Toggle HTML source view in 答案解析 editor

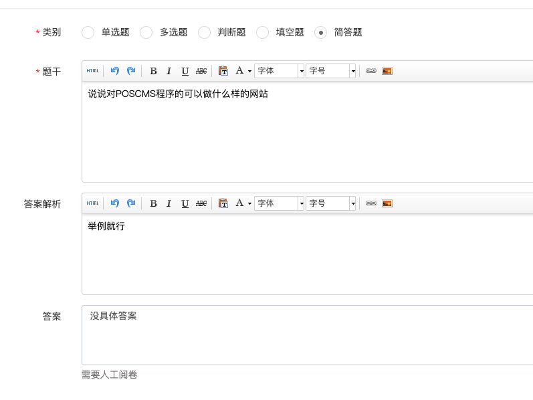92,203
